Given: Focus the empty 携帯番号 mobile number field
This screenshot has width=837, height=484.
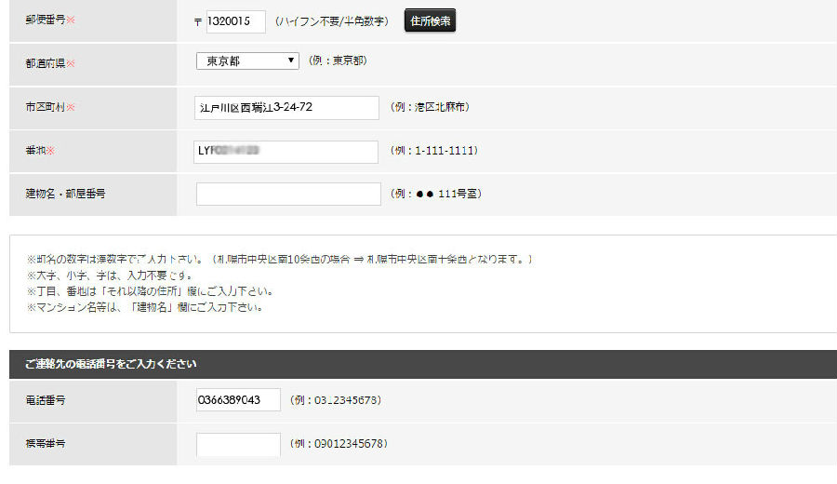Looking at the screenshot, I should 238,444.
